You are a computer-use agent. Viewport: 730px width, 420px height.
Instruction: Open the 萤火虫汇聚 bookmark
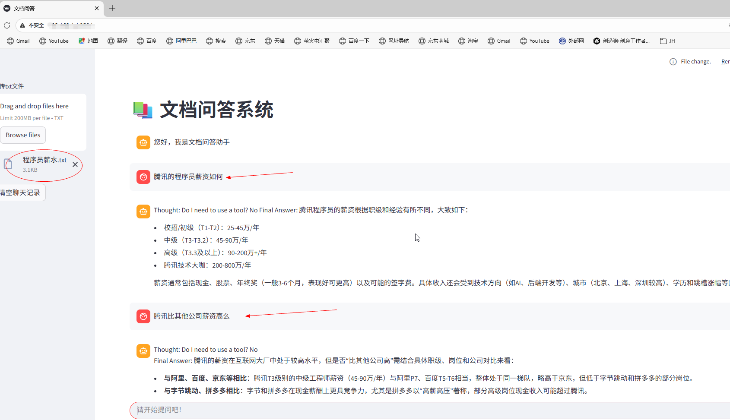(312, 41)
